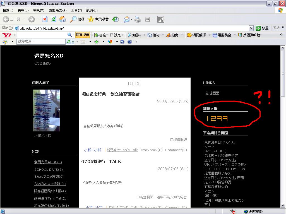Open the 設定 settings dropdown
The height and width of the screenshot is (214, 286).
117,35
